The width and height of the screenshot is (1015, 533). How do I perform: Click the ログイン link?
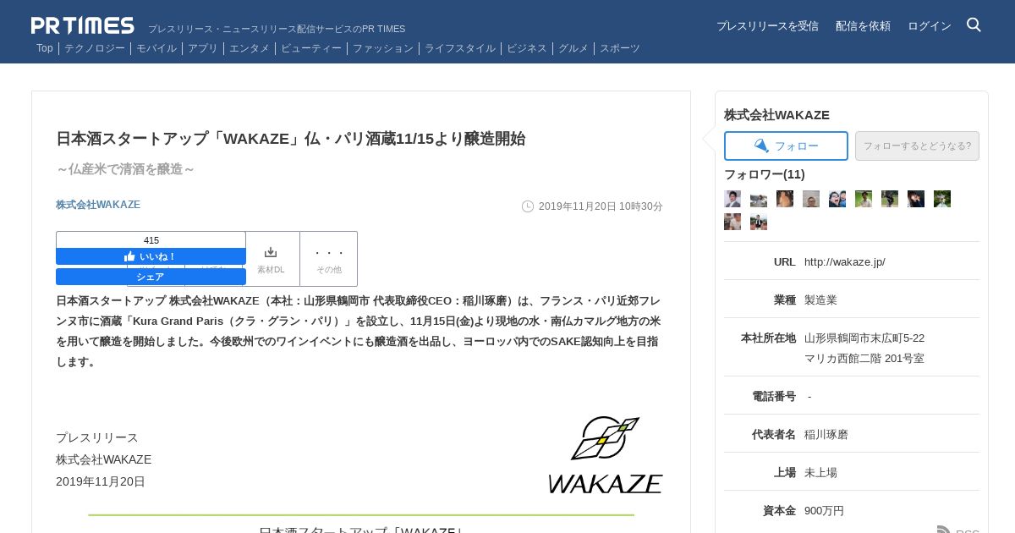pyautogui.click(x=930, y=26)
